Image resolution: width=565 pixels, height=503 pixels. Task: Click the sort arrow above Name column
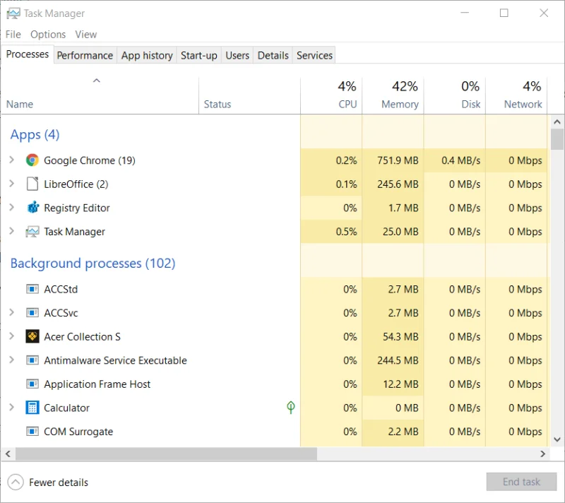[x=97, y=81]
